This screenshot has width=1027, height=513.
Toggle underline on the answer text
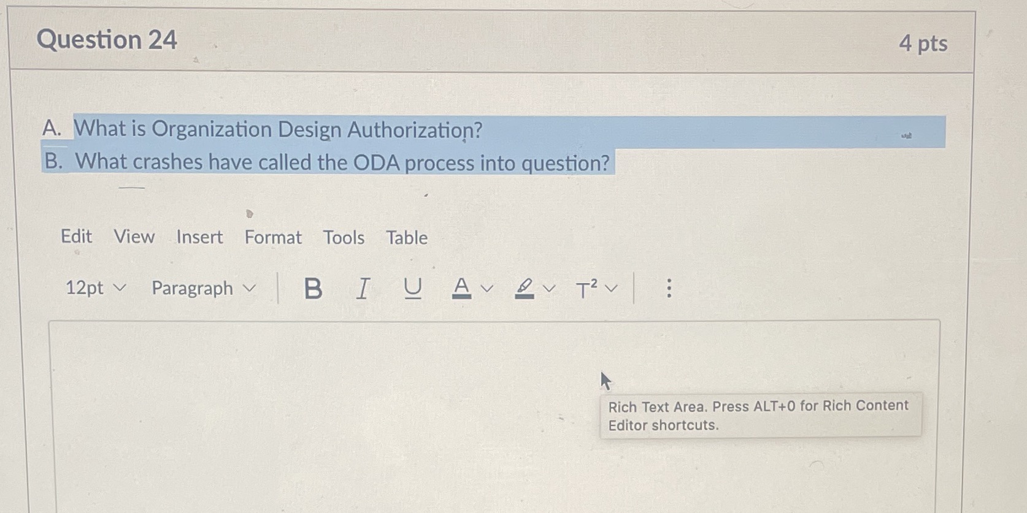tap(413, 288)
